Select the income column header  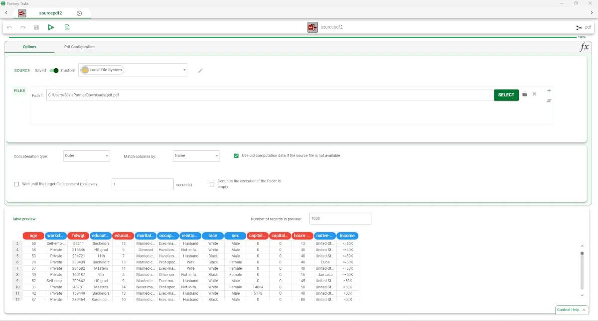[x=347, y=236]
